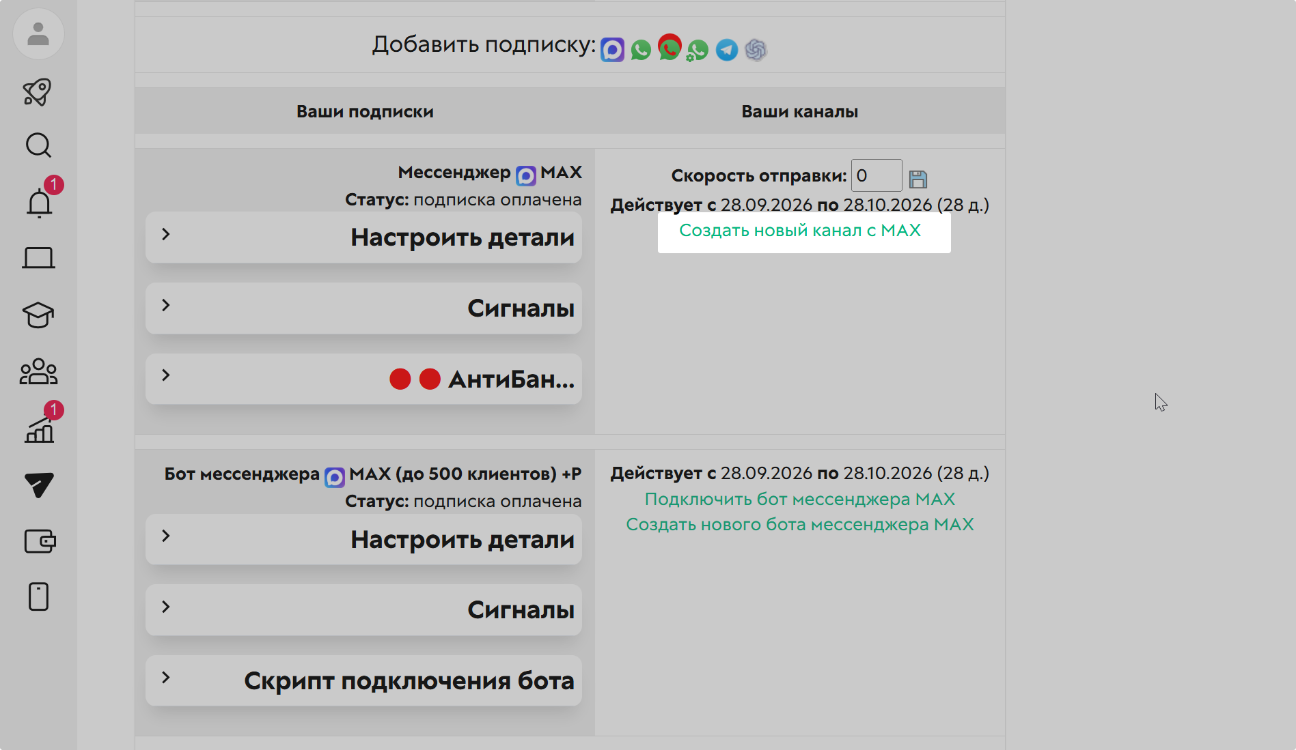Open the statistics bar chart icon
The height and width of the screenshot is (750, 1296).
[39, 430]
